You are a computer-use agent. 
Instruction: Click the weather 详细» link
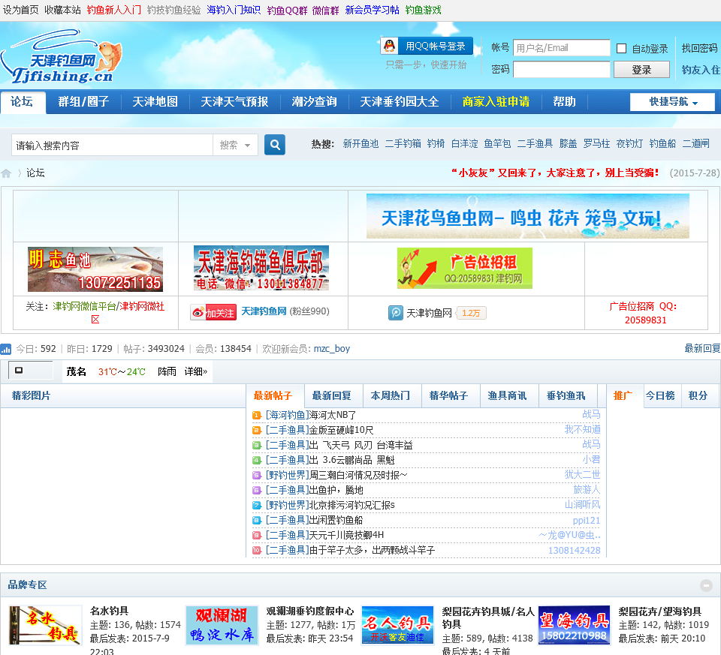click(x=196, y=371)
